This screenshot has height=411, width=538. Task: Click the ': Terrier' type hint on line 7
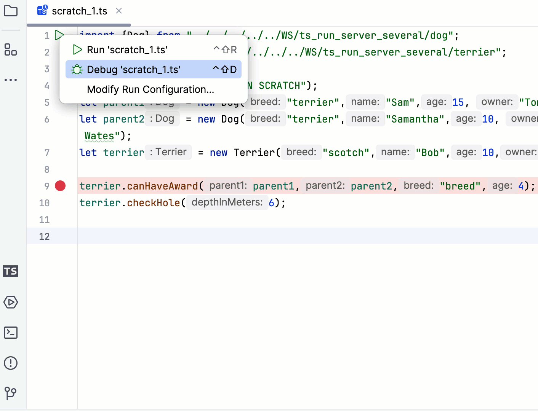pos(168,152)
